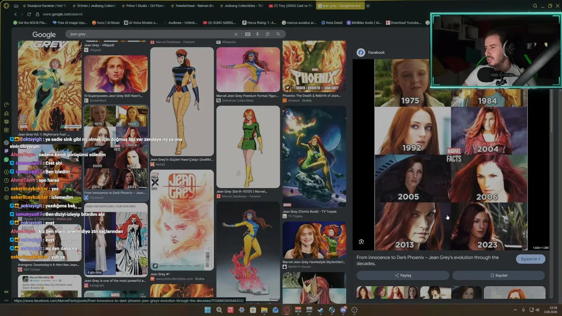This screenshot has width=562, height=316.
Task: Open the Facebook source icon above preview
Action: click(361, 53)
